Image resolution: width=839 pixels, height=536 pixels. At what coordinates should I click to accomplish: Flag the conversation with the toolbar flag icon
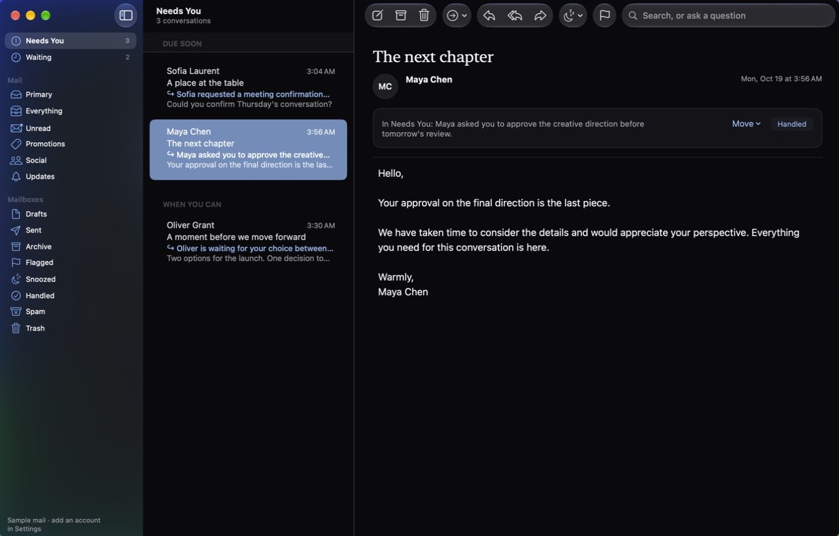604,15
